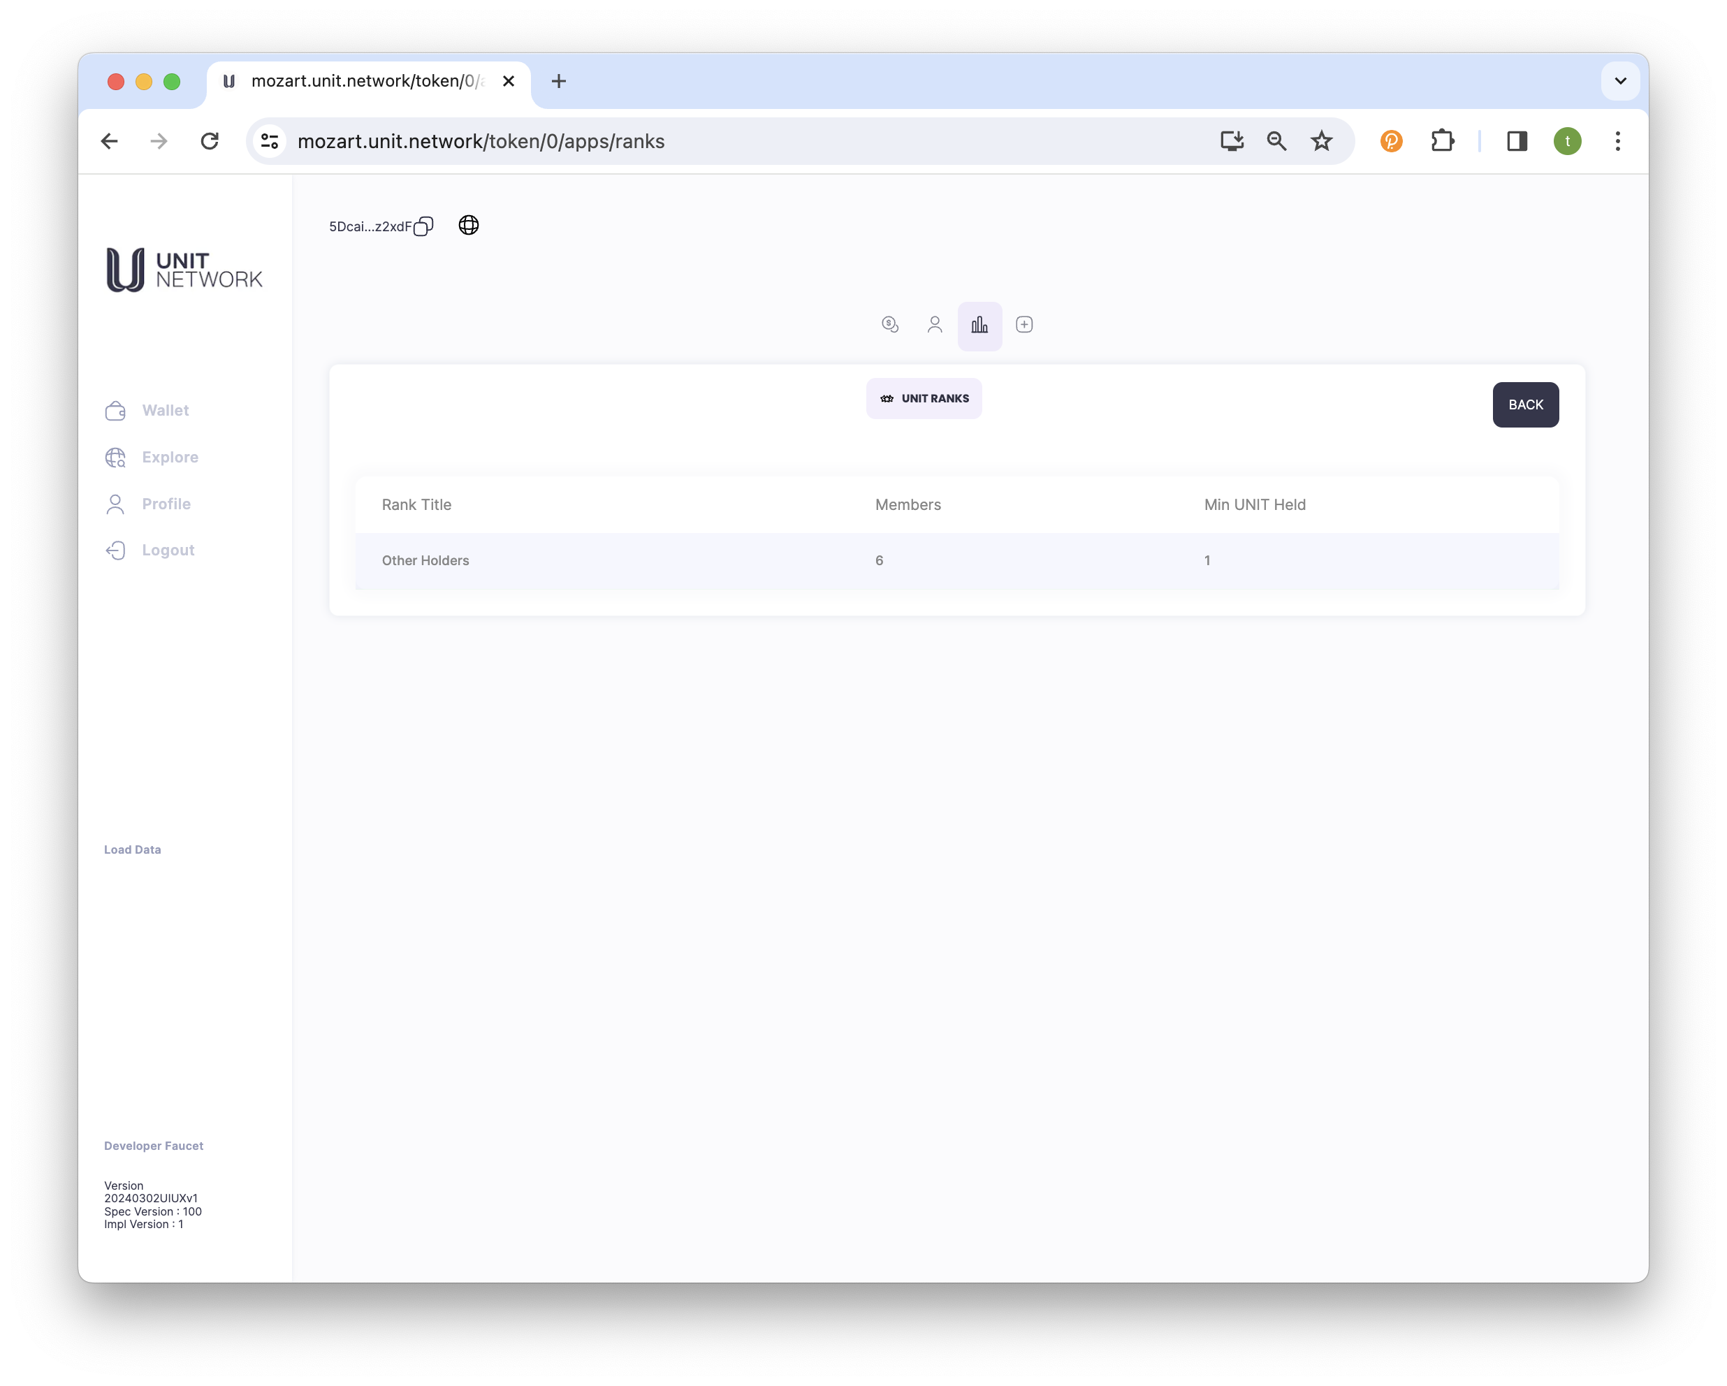Click Logout in the sidebar
This screenshot has width=1727, height=1386.
click(168, 550)
